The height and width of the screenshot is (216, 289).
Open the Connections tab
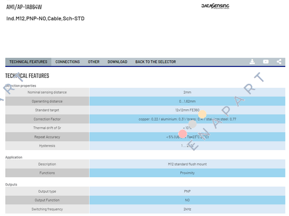(68, 62)
